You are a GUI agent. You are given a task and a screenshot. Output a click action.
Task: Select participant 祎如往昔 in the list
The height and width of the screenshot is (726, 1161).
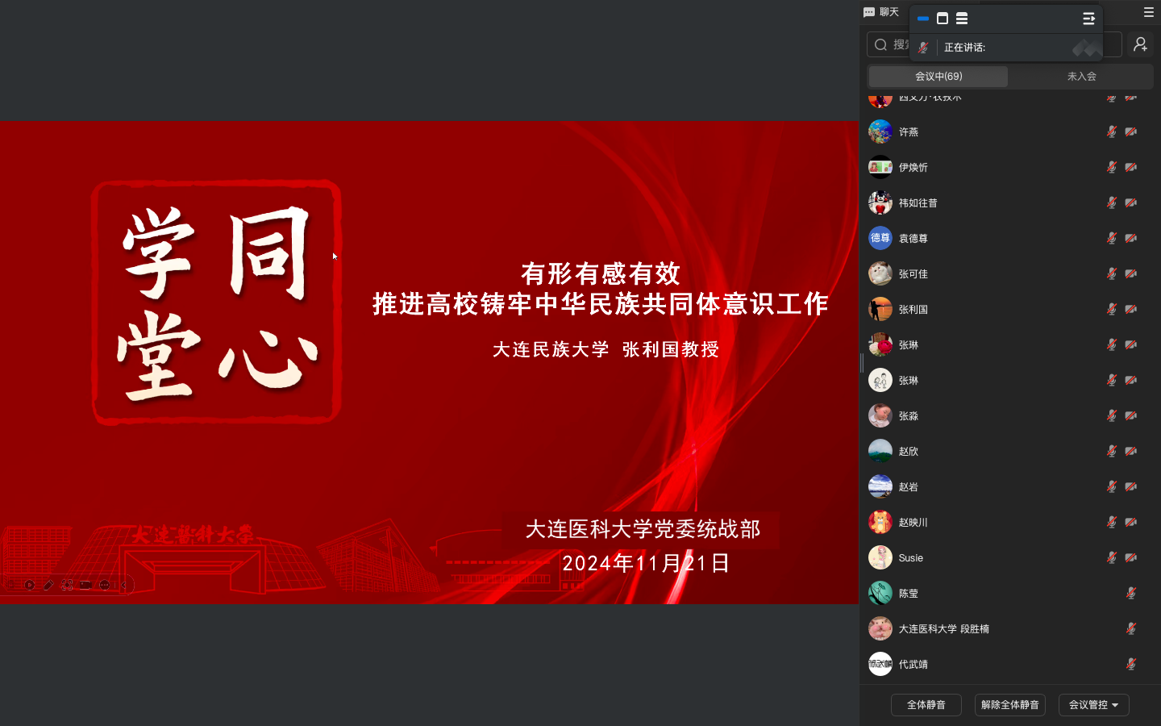tap(1009, 202)
